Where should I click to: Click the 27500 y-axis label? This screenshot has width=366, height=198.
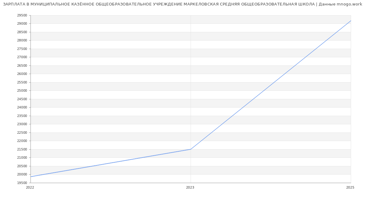point(22,49)
